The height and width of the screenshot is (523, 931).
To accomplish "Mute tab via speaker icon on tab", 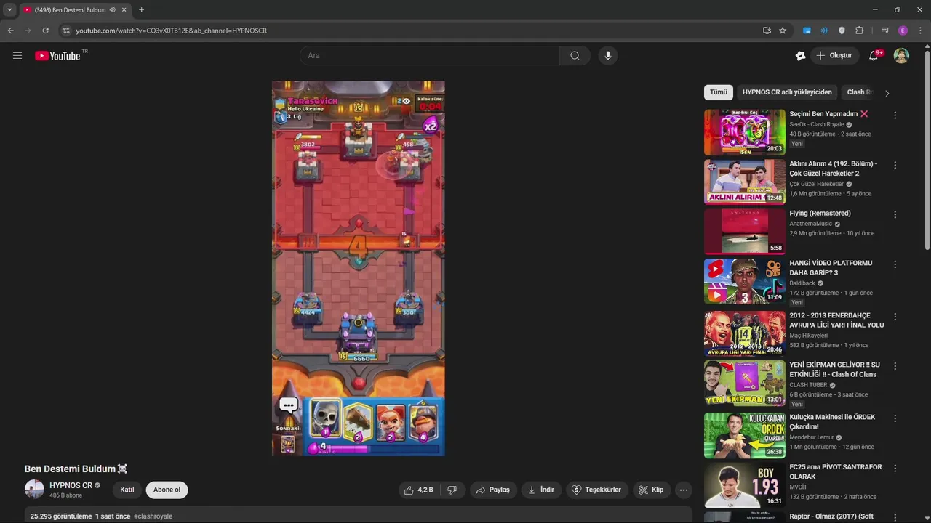I will 112,10.
